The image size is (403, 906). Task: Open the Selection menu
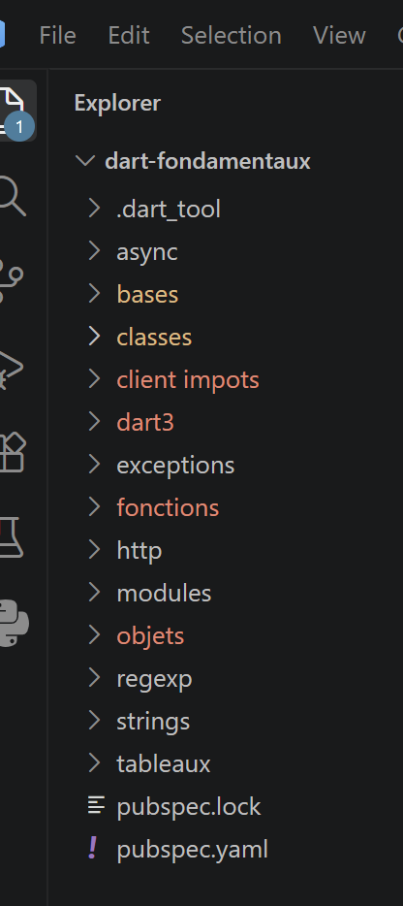[231, 36]
